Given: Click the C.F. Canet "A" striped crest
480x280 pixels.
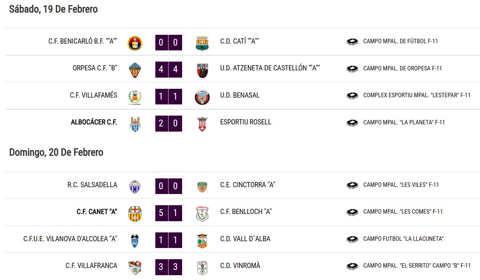Looking at the screenshot, I should click(135, 214).
